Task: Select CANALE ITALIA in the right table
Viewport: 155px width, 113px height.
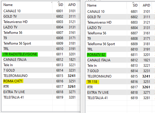Action: [x=99, y=60]
